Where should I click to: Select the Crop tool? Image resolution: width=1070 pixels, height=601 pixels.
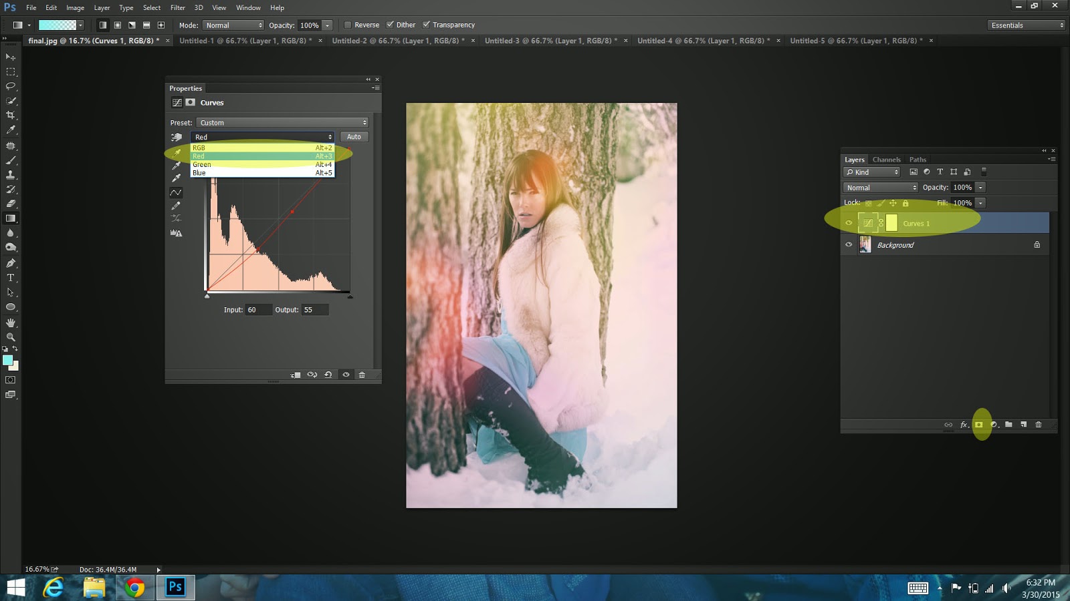click(x=11, y=116)
